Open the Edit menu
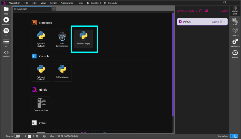This screenshot has width=241, height=139. [x=34, y=3]
